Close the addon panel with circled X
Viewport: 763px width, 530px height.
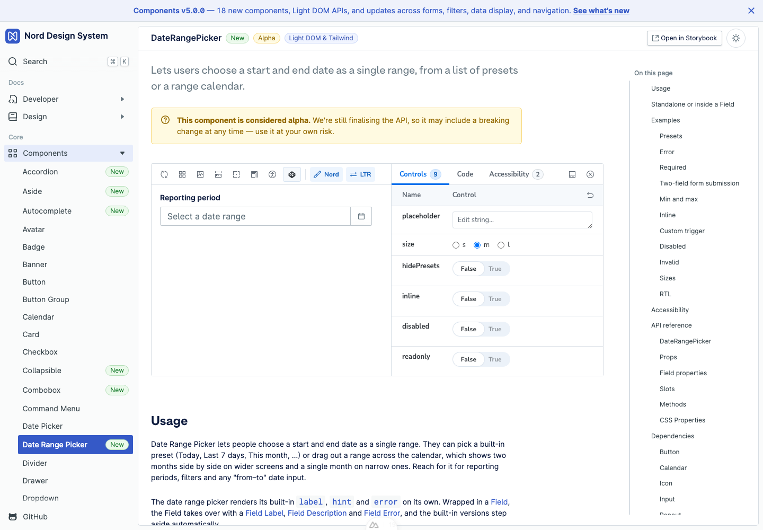point(590,174)
